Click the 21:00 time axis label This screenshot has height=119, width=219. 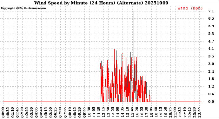tap(175, 113)
